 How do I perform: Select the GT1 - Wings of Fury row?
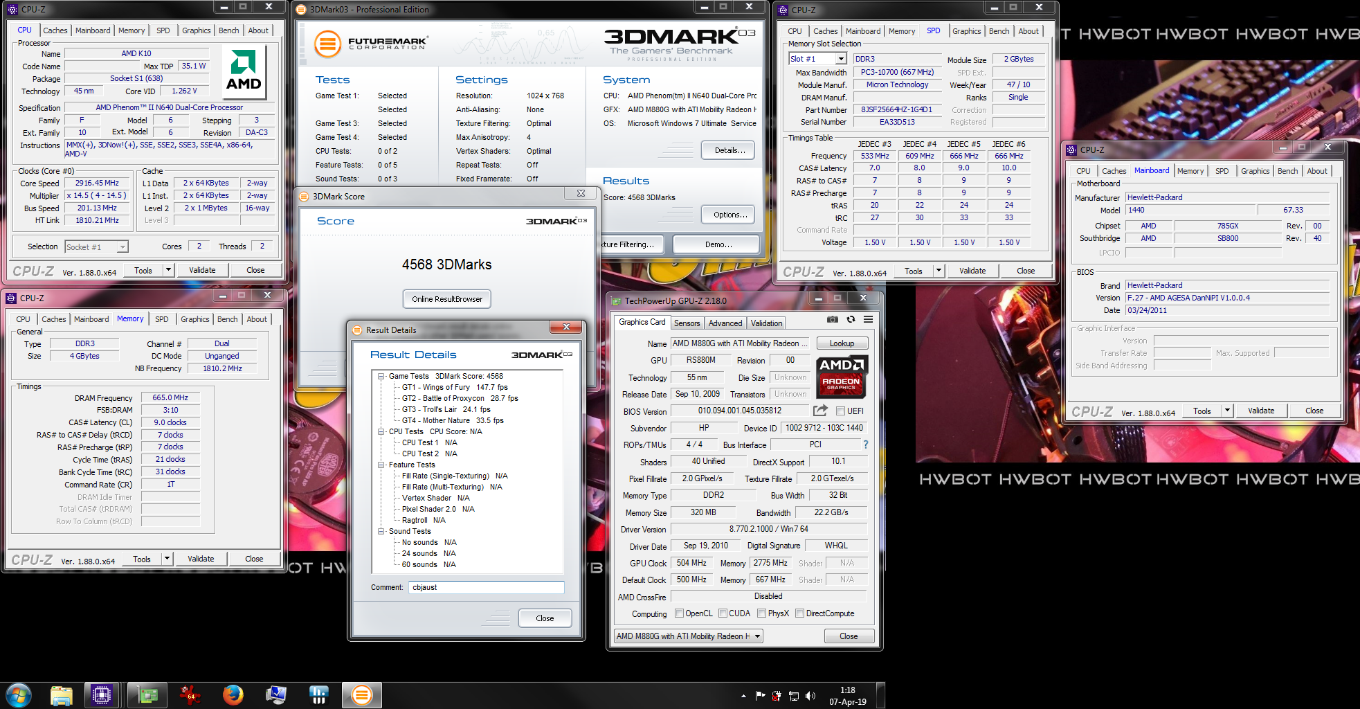pos(455,388)
